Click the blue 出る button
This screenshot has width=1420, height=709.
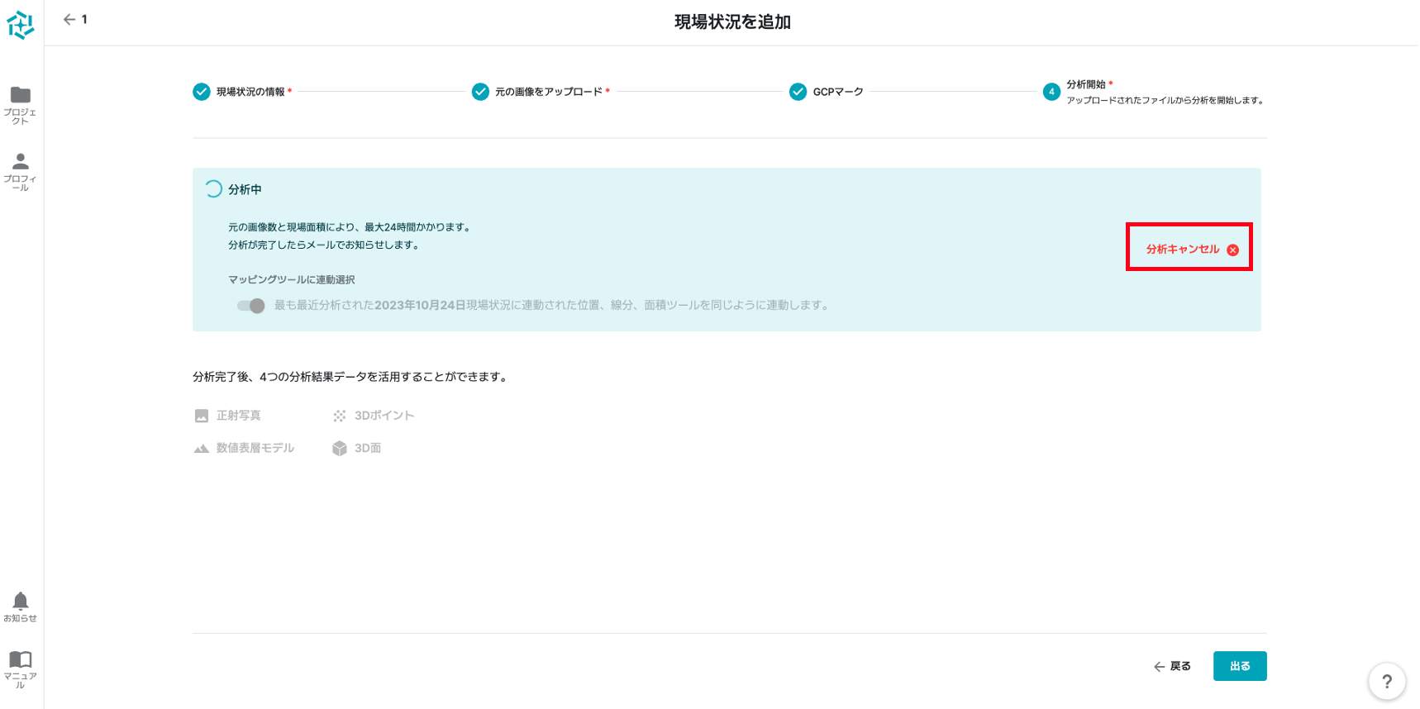pyautogui.click(x=1239, y=666)
